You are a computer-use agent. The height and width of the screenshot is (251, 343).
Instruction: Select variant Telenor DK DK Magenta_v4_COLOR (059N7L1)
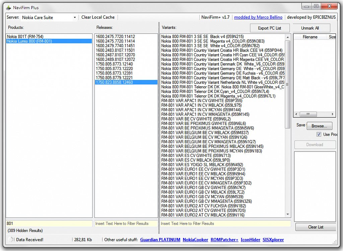pyautogui.click(x=223, y=96)
